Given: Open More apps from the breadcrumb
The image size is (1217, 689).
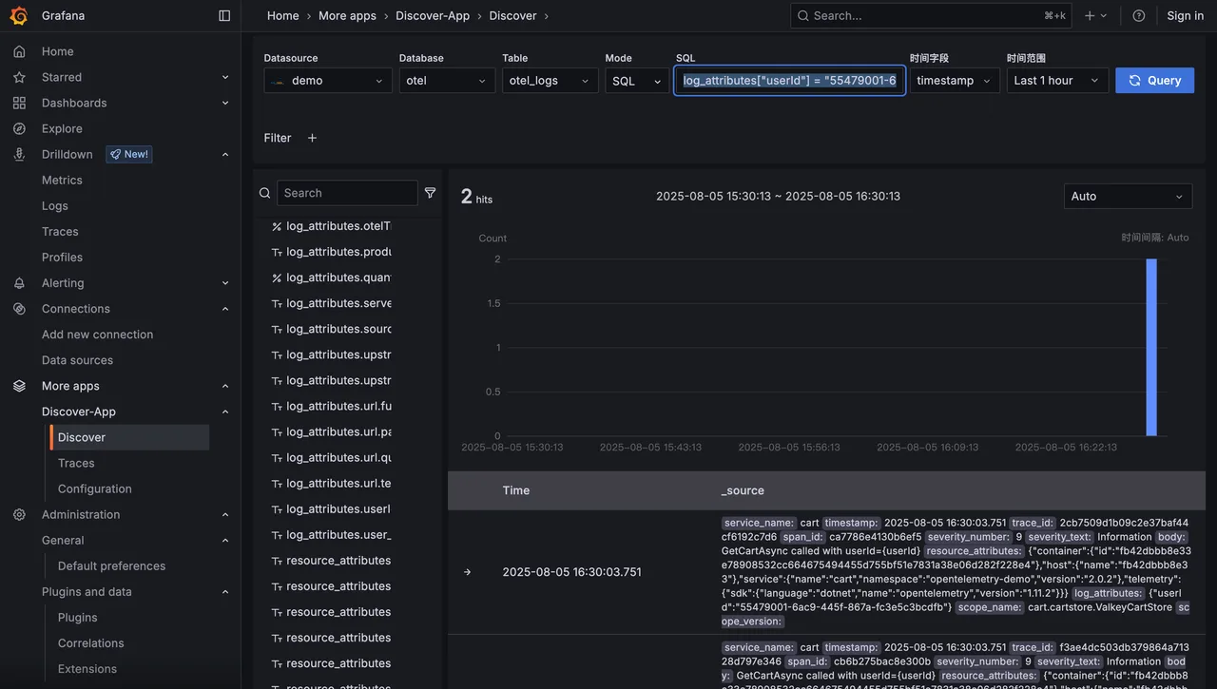Looking at the screenshot, I should [x=347, y=15].
